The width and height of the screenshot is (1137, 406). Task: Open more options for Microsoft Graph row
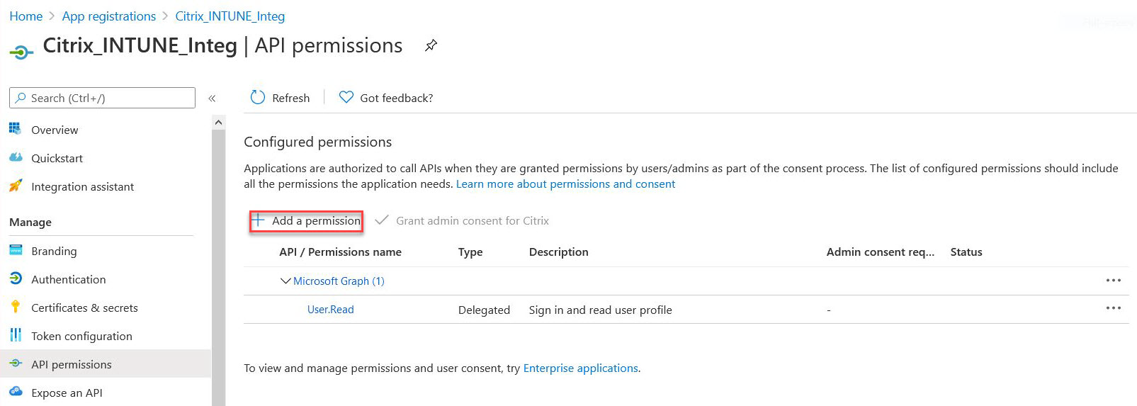[x=1113, y=281]
